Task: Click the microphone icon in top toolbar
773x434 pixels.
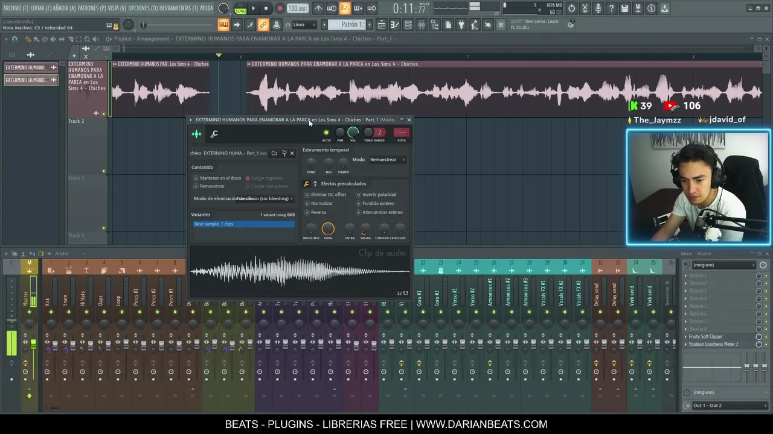Action: click(x=598, y=8)
